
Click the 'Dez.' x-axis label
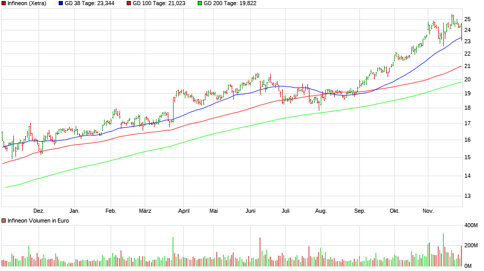(39, 211)
